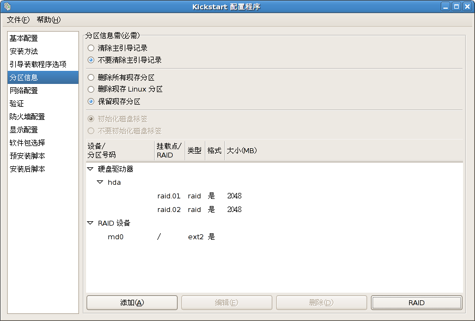Collapse the RAID 设备 tree node

[x=90, y=223]
